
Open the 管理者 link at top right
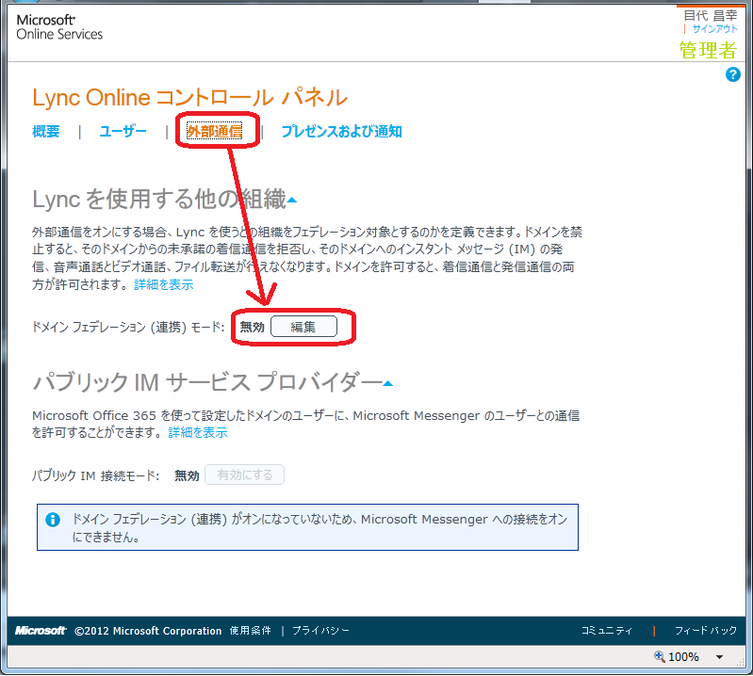pyautogui.click(x=708, y=50)
